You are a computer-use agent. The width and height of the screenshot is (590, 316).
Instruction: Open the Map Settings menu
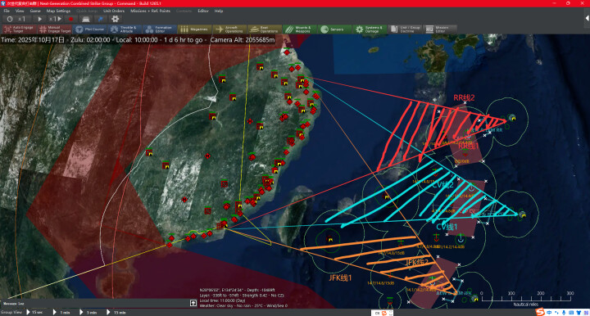click(x=58, y=11)
